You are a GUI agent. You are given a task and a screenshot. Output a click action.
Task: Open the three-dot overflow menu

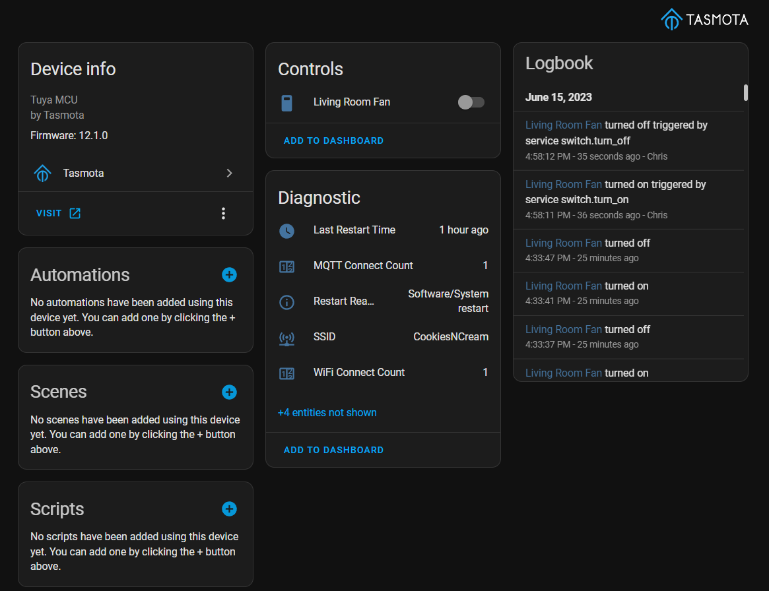(x=223, y=213)
